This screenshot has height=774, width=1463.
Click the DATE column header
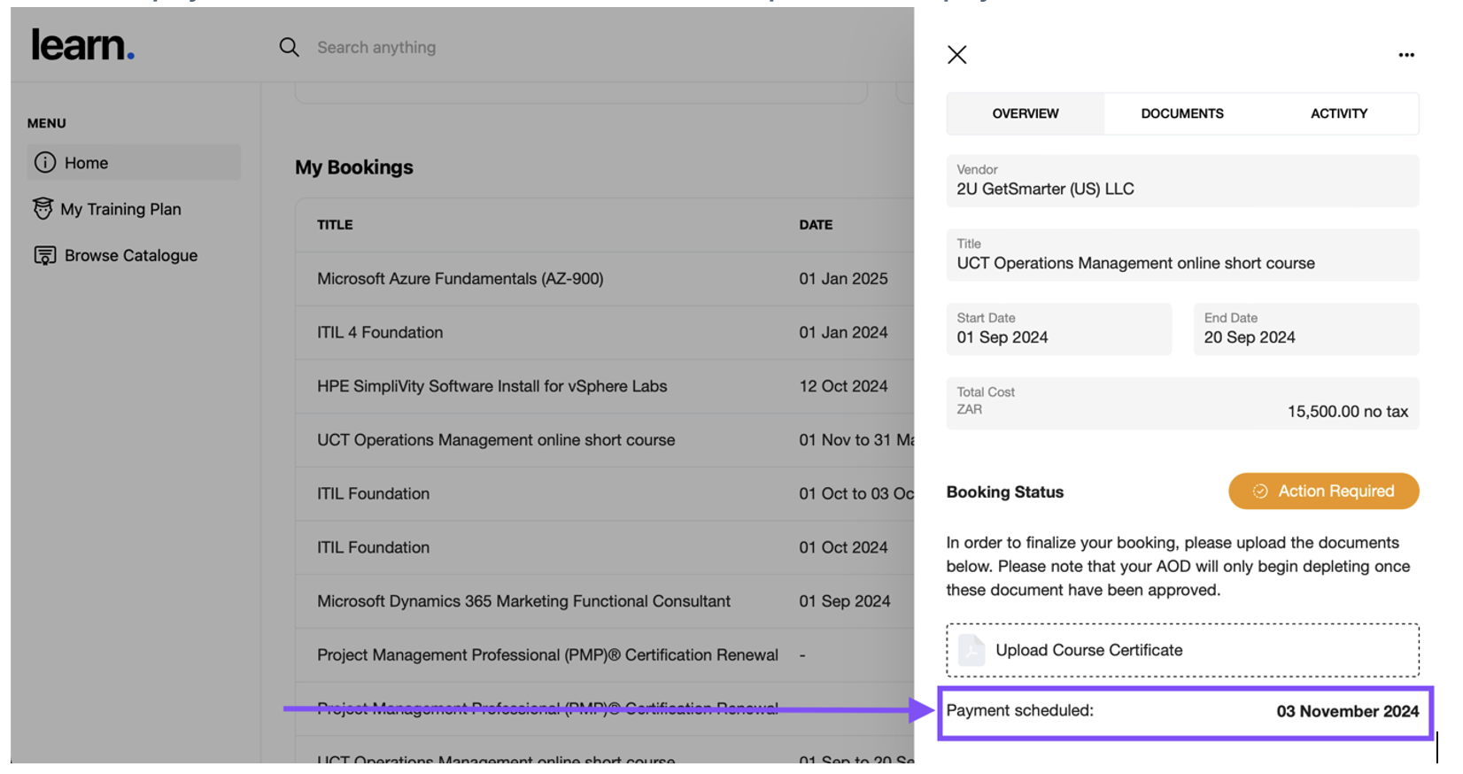tap(816, 225)
